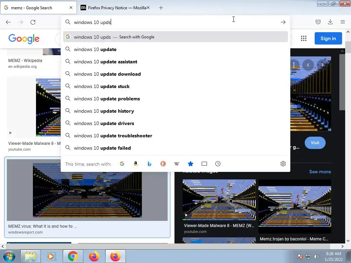Choose suggestion 'windows 10 update'
The image size is (351, 263).
[175, 49]
